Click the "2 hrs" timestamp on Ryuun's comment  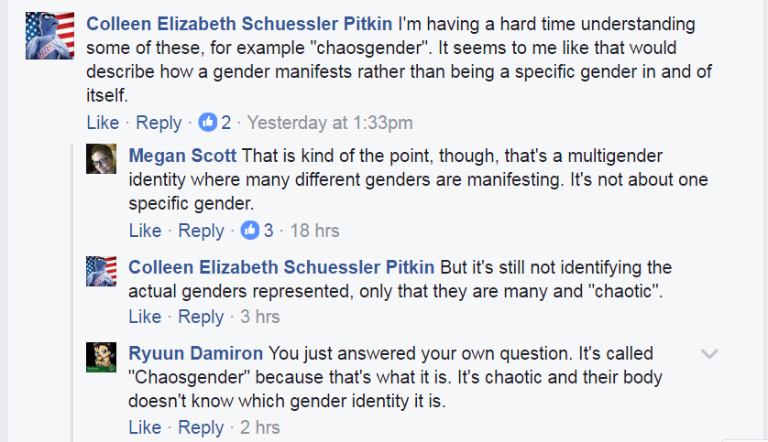(260, 427)
